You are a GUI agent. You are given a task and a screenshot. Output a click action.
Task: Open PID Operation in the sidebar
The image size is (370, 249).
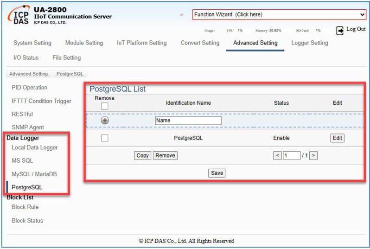pyautogui.click(x=30, y=88)
